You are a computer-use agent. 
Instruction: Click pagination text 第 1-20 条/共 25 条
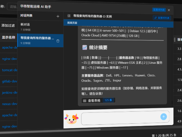(164, 135)
